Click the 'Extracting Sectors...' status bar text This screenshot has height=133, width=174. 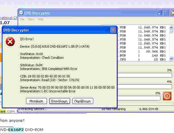tap(33, 109)
